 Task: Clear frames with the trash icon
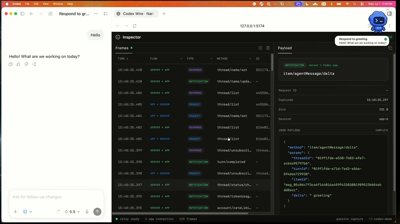[x=268, y=48]
